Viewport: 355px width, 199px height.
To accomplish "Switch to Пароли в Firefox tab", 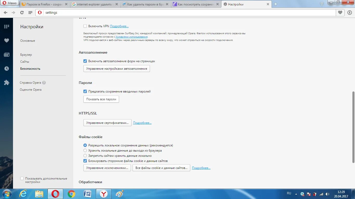I will [x=45, y=4].
